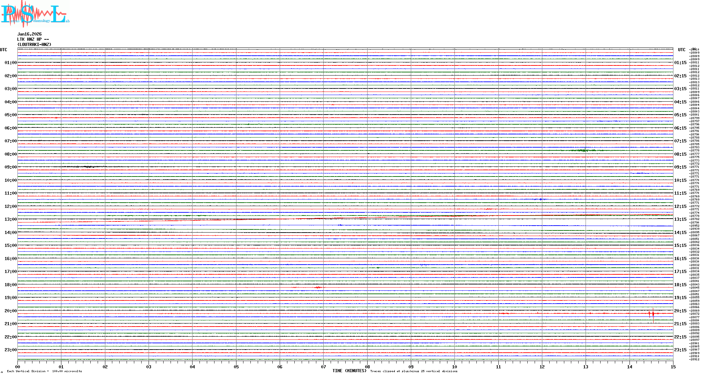Viewport: 701px width, 376px height.
Task: Click the black signal burst on the 09:00 trace
Action: 89,167
